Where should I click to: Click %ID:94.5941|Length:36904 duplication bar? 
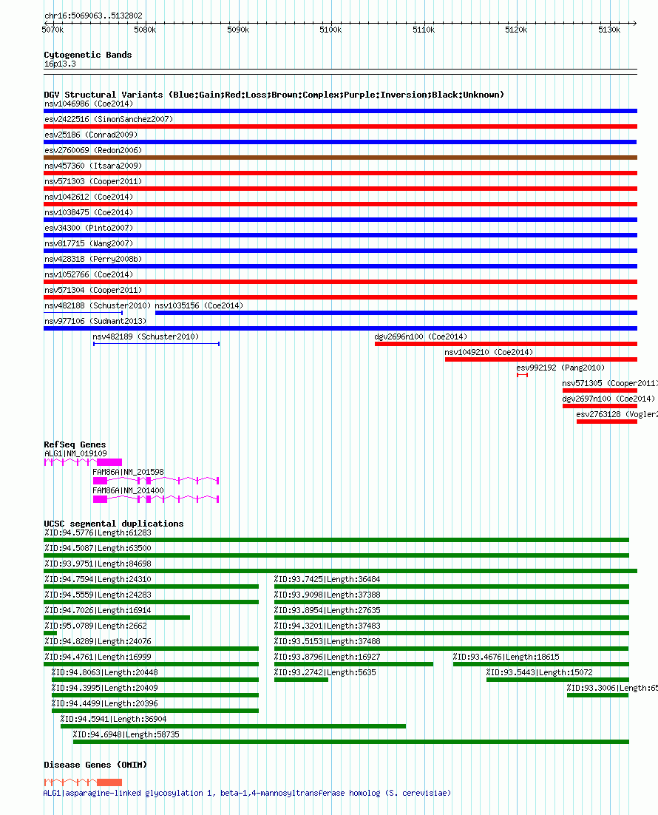(x=234, y=727)
